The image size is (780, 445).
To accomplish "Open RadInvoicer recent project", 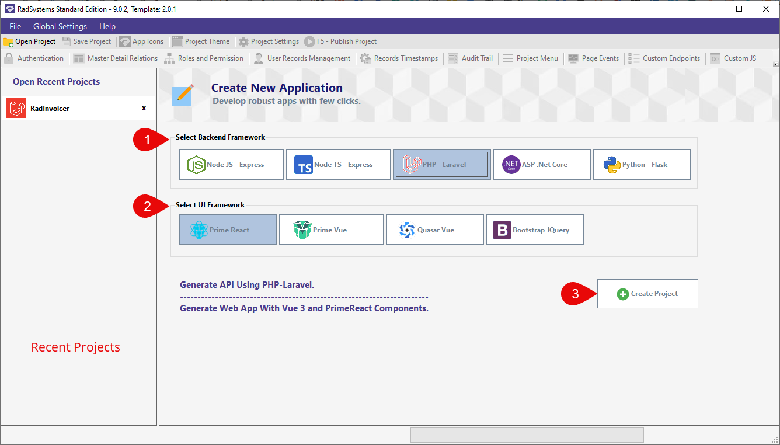I will tap(81, 108).
